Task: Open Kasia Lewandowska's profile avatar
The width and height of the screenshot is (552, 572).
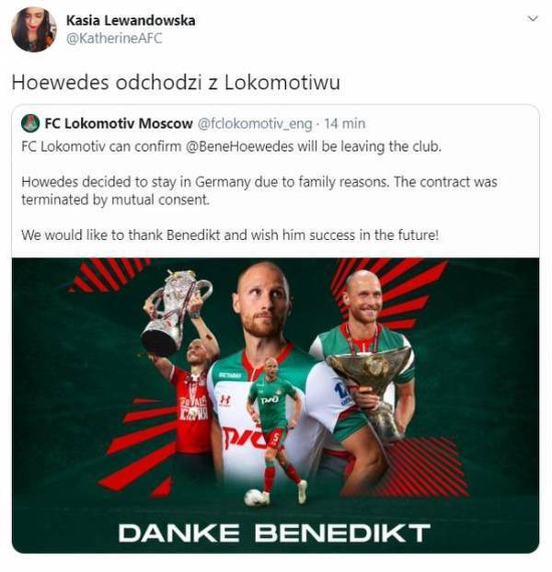Action: [33, 29]
